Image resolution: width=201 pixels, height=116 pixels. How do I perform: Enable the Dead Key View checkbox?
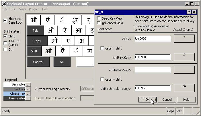coord(99,18)
